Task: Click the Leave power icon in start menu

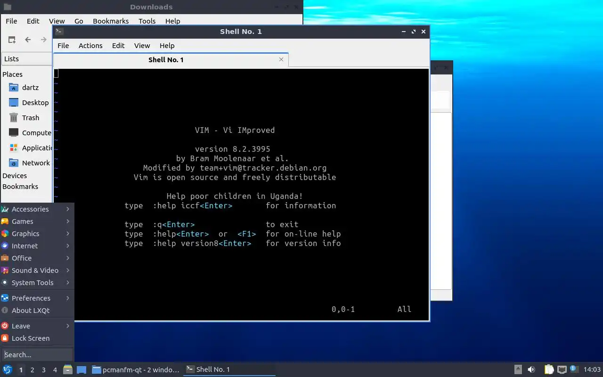Action: point(5,326)
